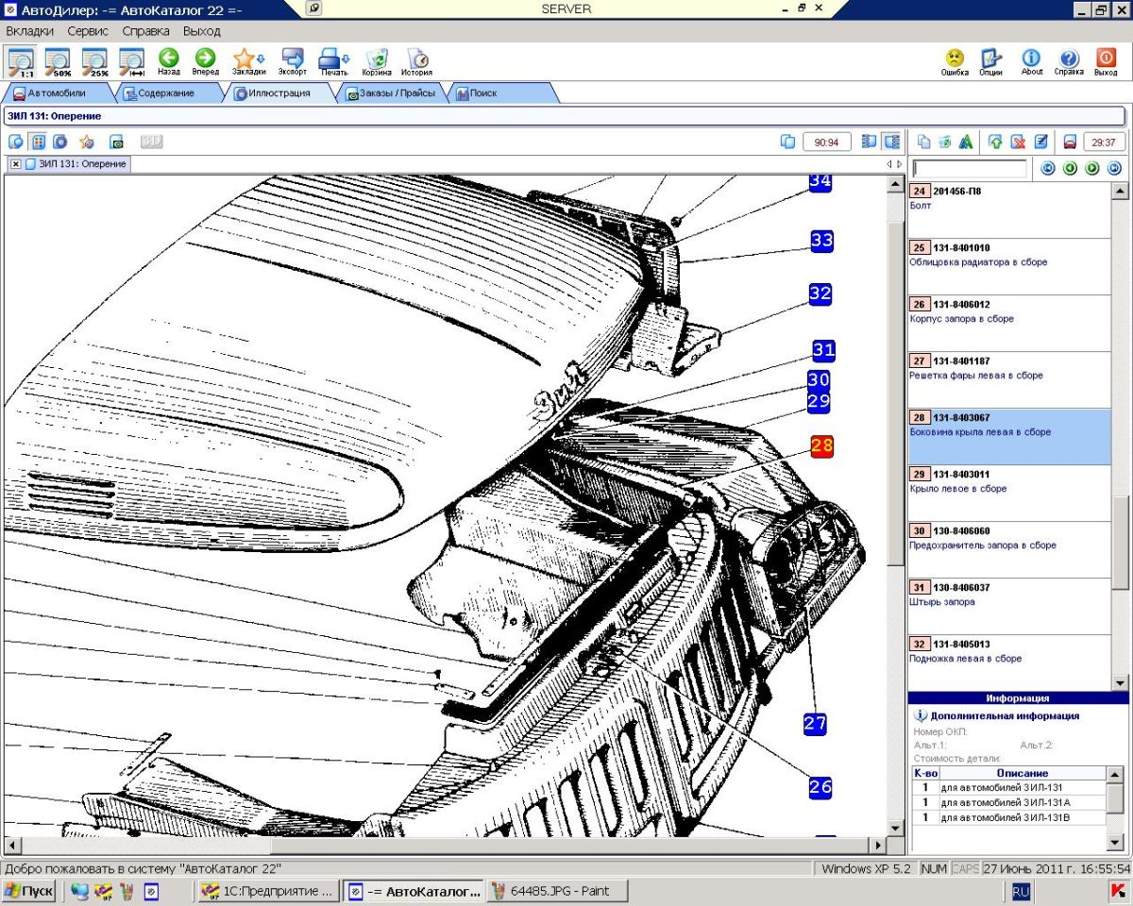The image size is (1133, 906).
Task: Switch to the Заказы / Прайсы tab
Action: (391, 93)
